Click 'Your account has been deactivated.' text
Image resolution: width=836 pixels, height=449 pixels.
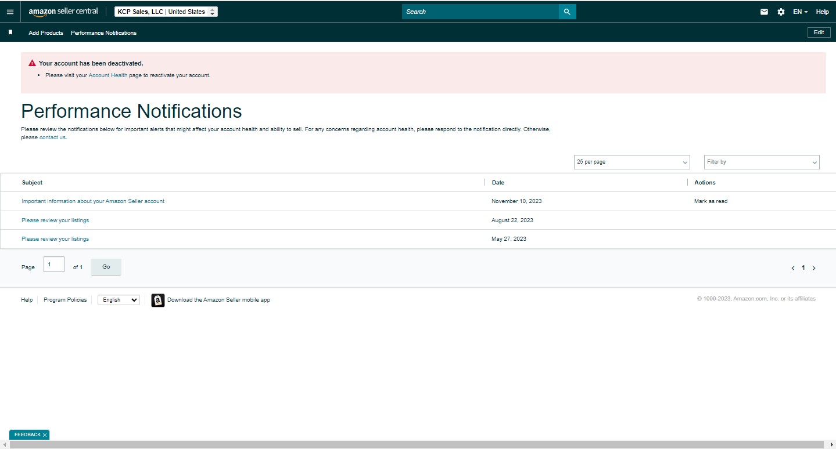coord(91,63)
